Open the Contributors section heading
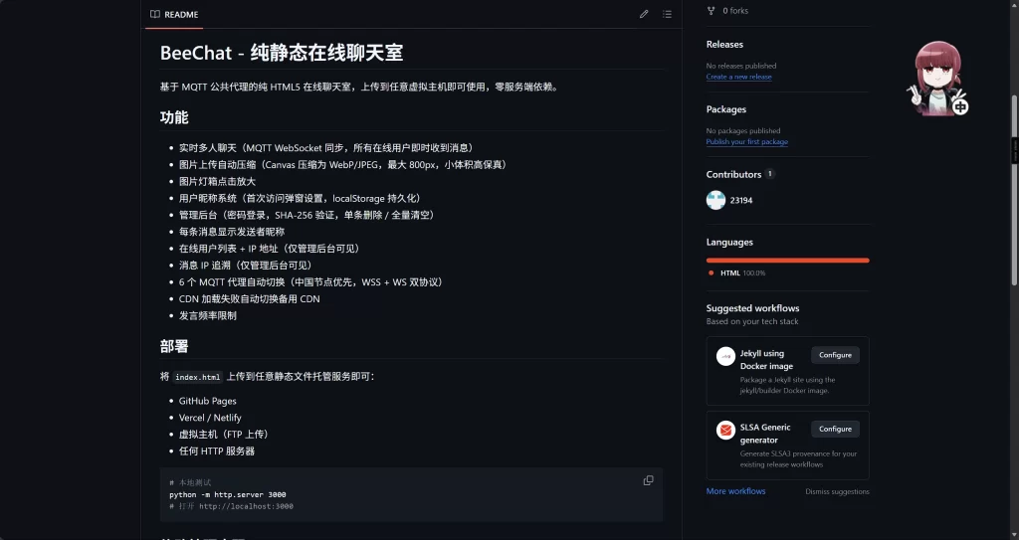This screenshot has width=1019, height=540. click(x=733, y=174)
